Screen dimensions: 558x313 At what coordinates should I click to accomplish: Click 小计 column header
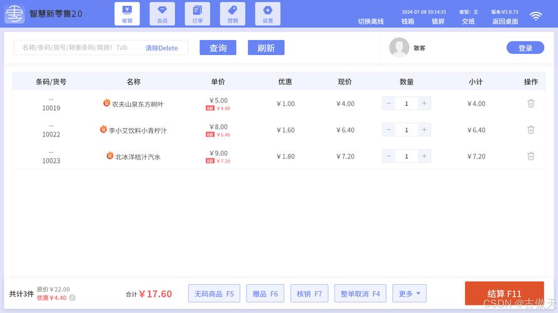476,81
